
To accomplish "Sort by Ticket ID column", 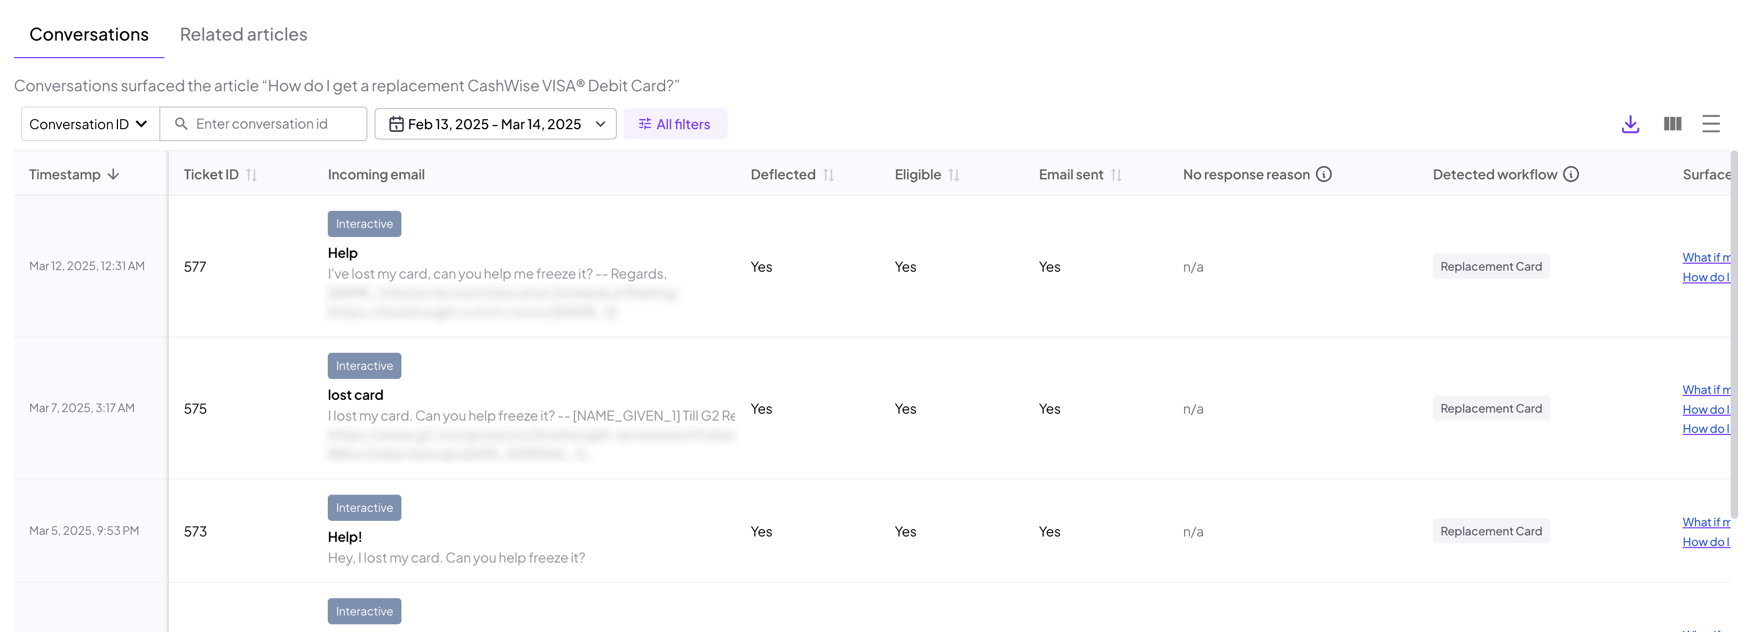I will pos(251,175).
